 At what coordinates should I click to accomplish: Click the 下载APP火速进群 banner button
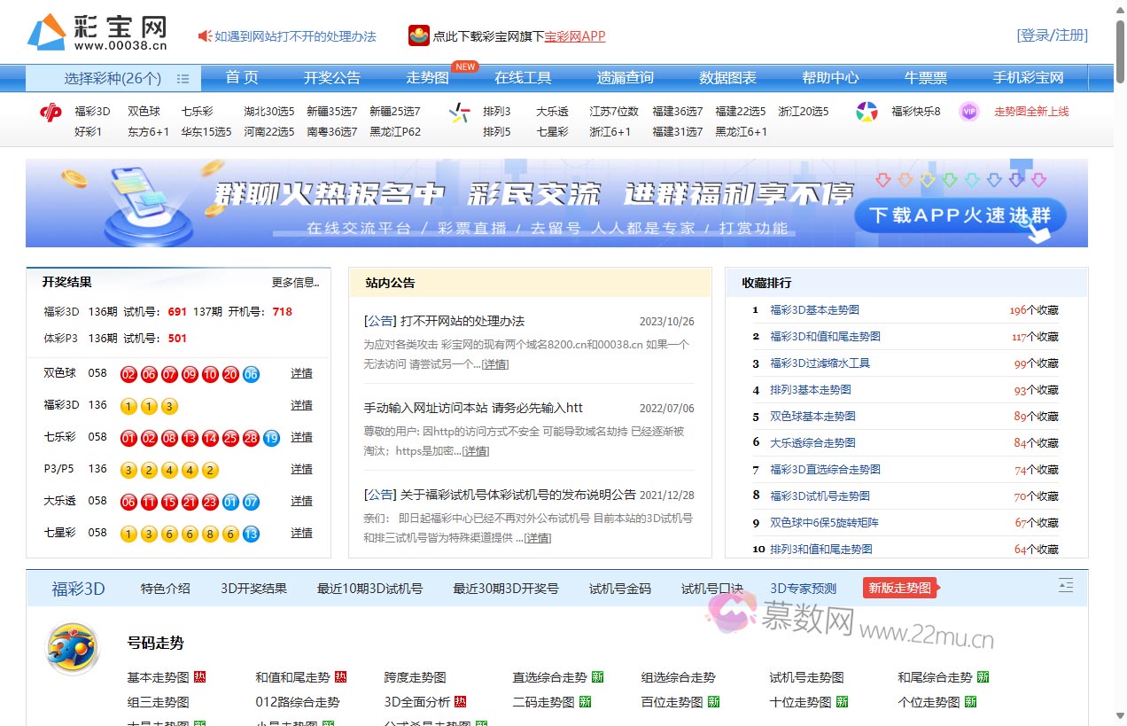pos(959,214)
